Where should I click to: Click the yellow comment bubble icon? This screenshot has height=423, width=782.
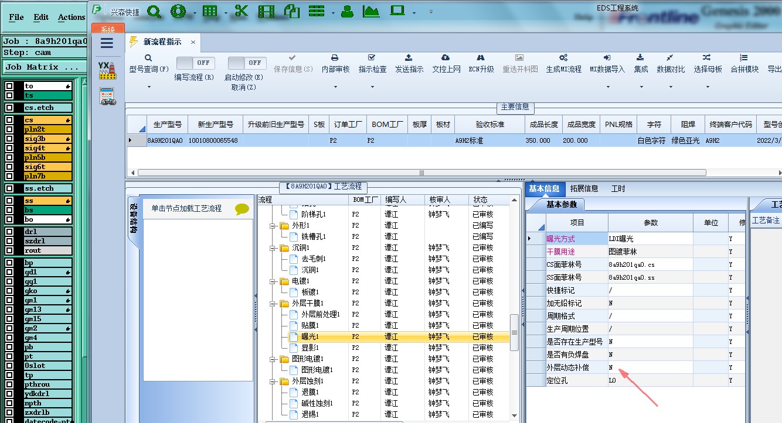tap(242, 209)
